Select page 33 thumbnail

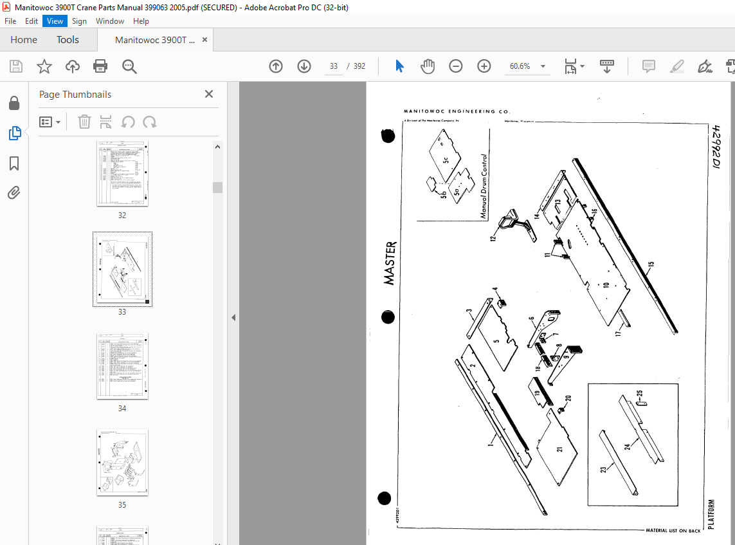point(122,269)
